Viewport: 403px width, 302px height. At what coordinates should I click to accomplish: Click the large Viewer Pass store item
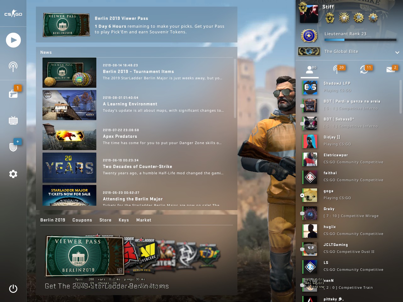tap(85, 256)
